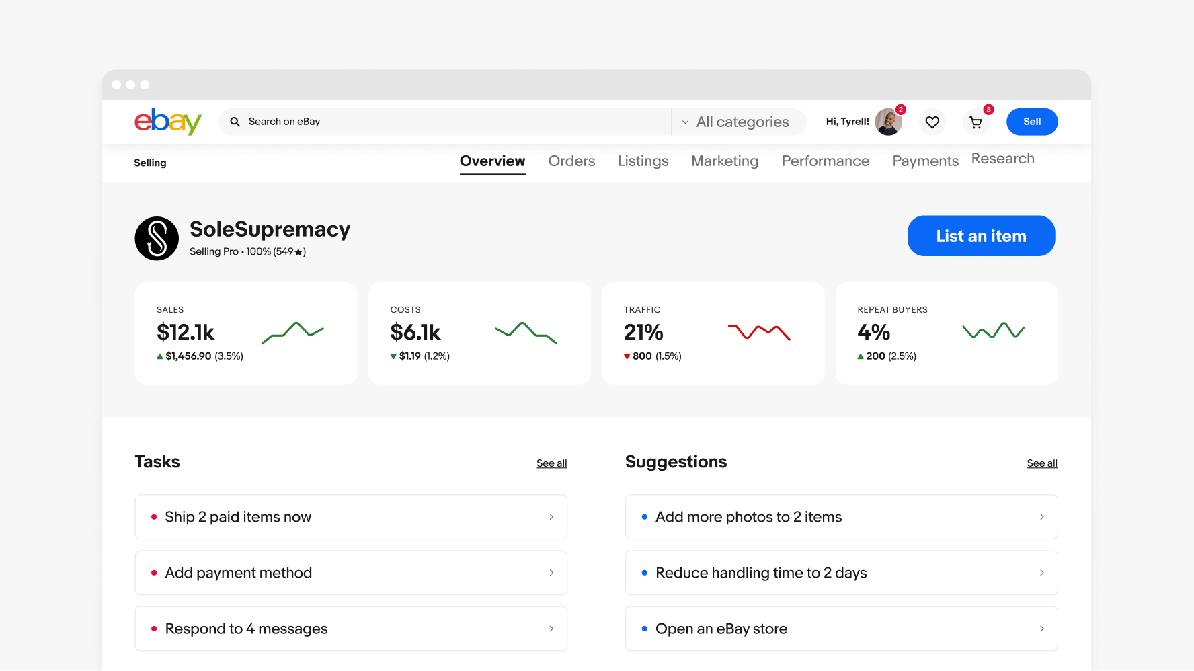Expand the Respond to 4 messages task
This screenshot has height=671, width=1194.
tap(551, 628)
